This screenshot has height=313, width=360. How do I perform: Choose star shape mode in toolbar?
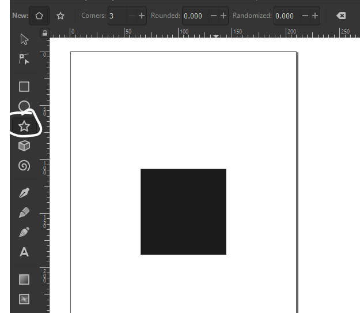pyautogui.click(x=60, y=16)
